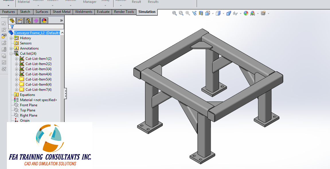The image size is (330, 169).
Task: Select the Zoom to Area tool
Action: click(x=181, y=13)
